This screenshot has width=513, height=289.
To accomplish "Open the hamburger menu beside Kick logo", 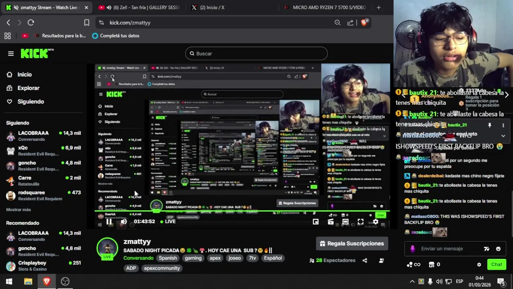I will pos(11,53).
